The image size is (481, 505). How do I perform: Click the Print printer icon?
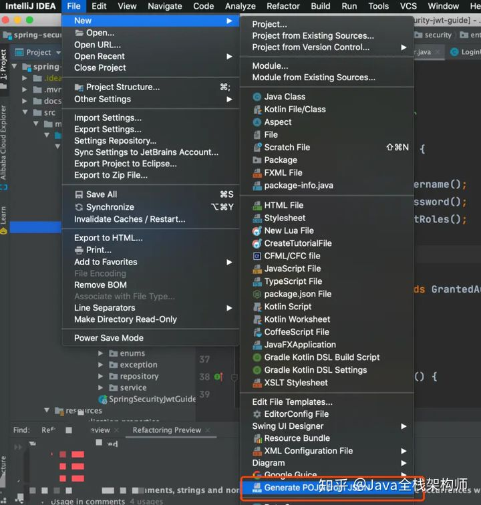(79, 250)
